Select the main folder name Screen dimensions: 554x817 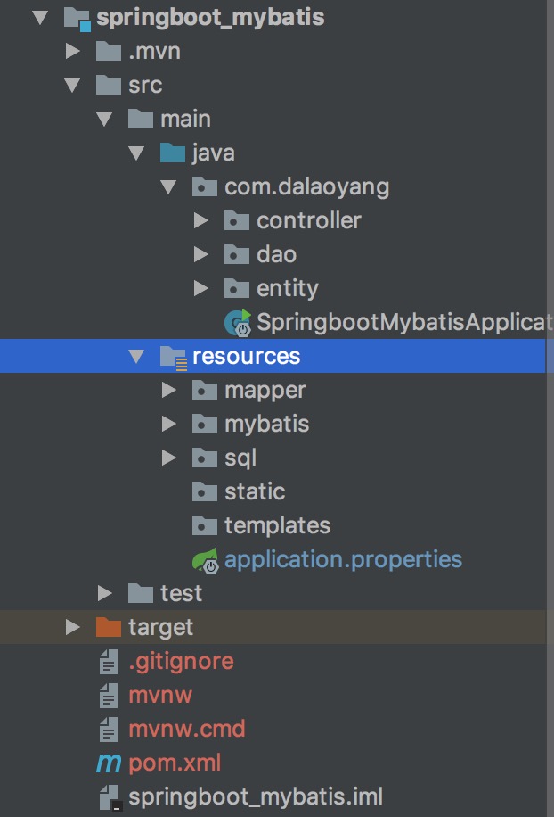tap(186, 120)
